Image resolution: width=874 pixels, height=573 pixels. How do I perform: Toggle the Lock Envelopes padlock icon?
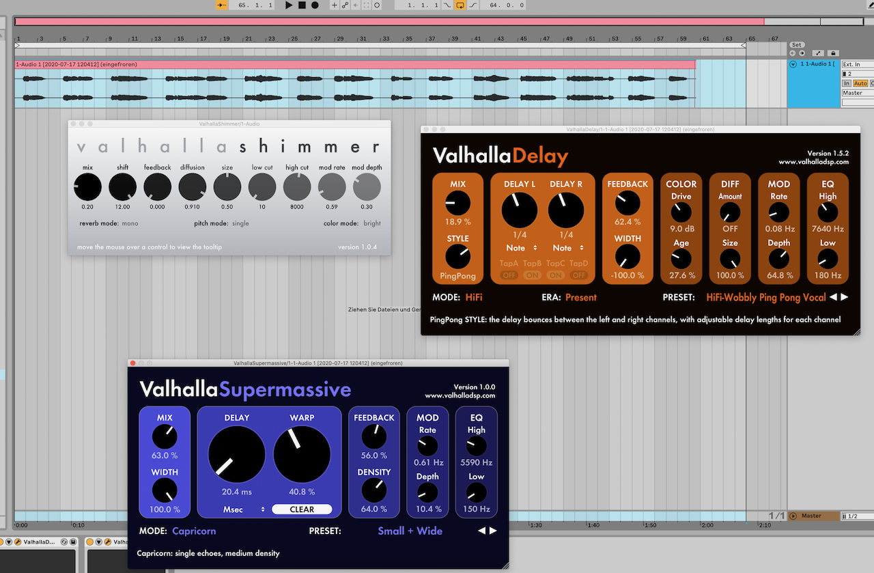(x=833, y=53)
